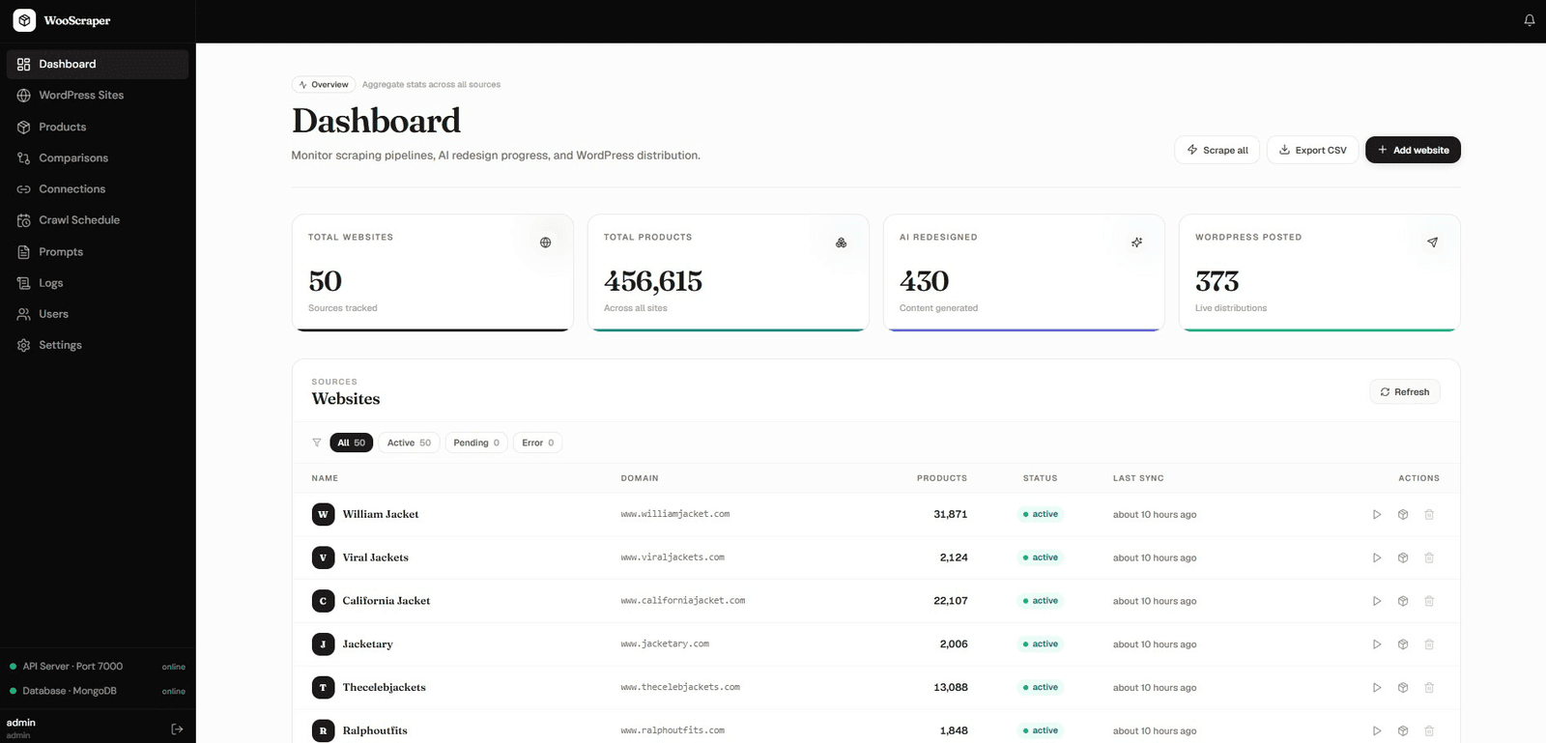
Task: Click the paper plane icon on WordPress Posted card
Action: point(1432,243)
